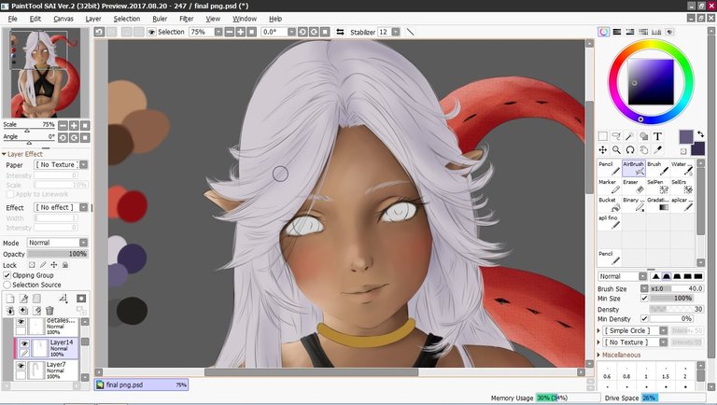Click the Undo button in toolbar

pos(99,32)
